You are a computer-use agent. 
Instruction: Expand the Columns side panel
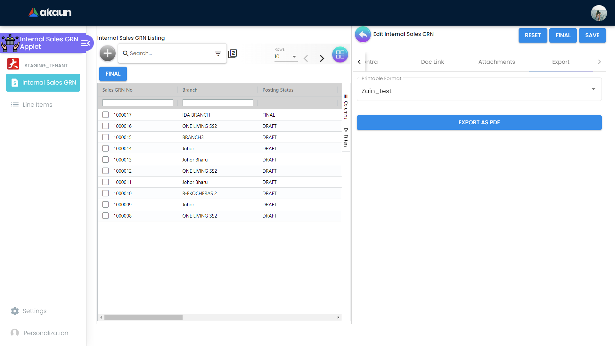click(x=346, y=106)
